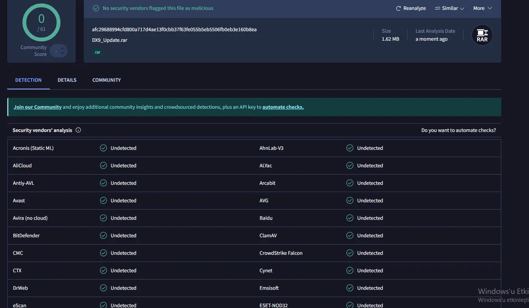Follow the Join our Community link

(x=38, y=107)
